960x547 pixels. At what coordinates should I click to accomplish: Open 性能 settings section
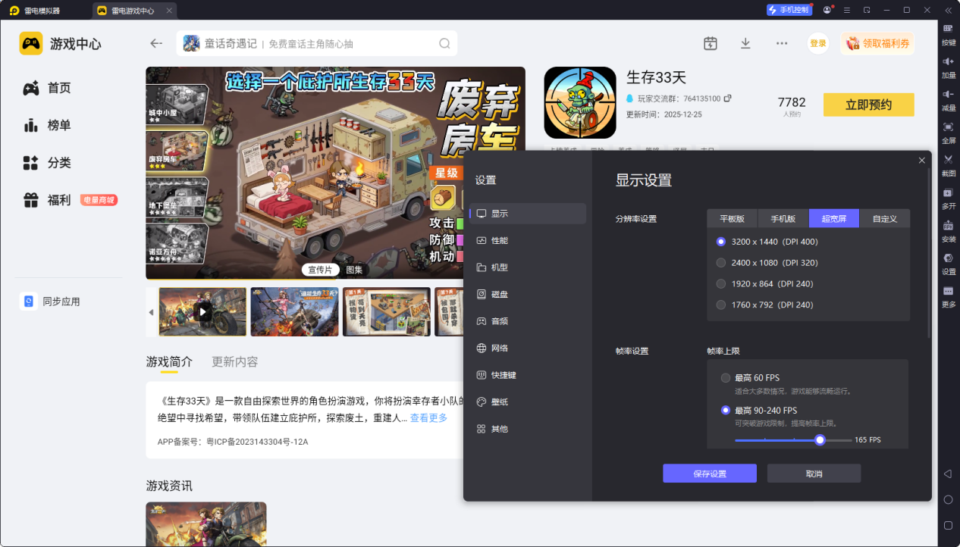click(x=528, y=240)
